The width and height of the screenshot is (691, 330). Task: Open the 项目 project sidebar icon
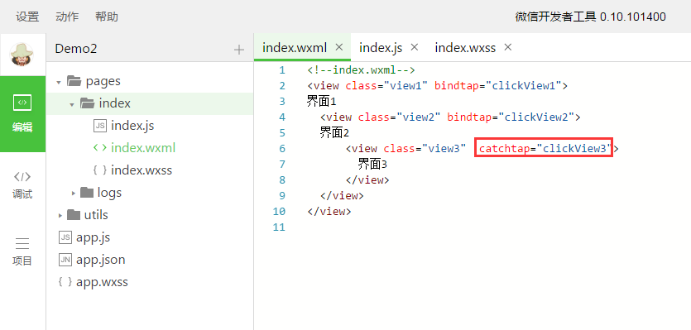point(22,251)
